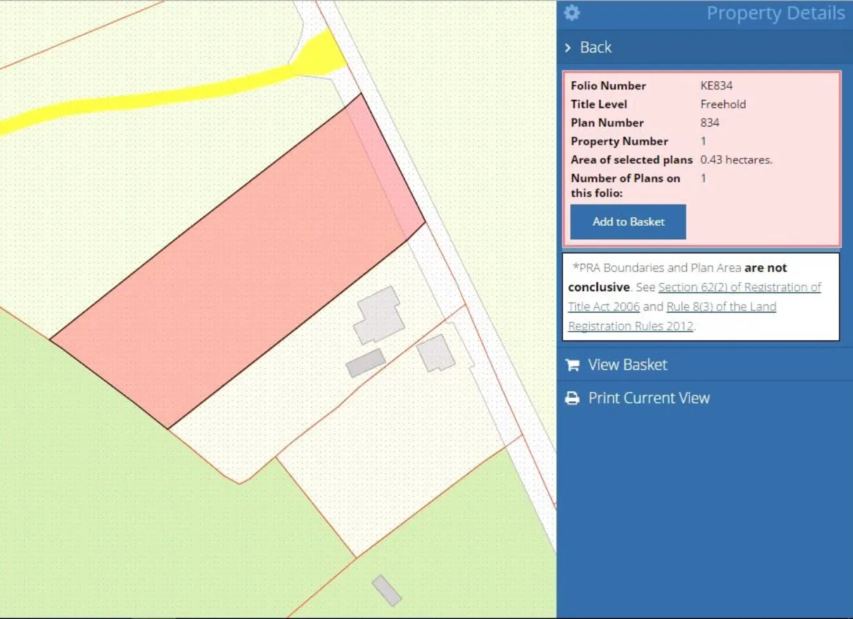
Task: Open Rule 8(3) Land Registration Rules link
Action: (x=721, y=307)
